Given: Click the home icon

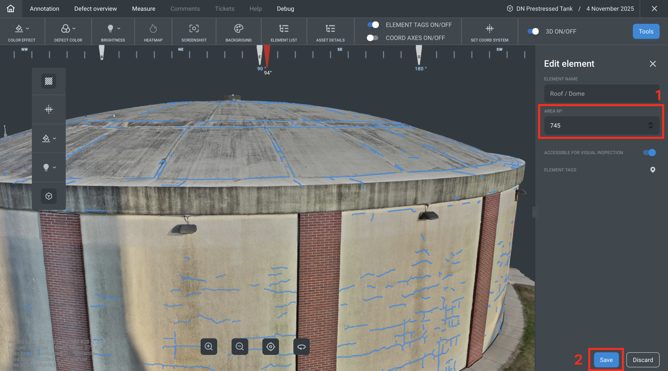Looking at the screenshot, I should (11, 9).
